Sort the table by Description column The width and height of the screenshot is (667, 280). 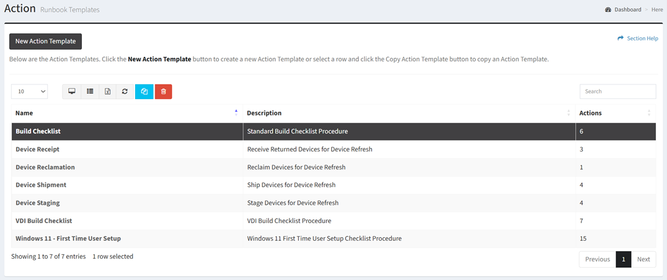[x=408, y=113]
